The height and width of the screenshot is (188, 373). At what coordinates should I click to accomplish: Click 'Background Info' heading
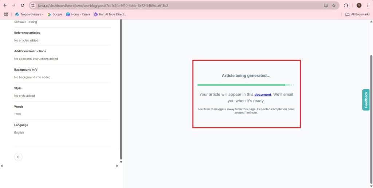pos(26,70)
